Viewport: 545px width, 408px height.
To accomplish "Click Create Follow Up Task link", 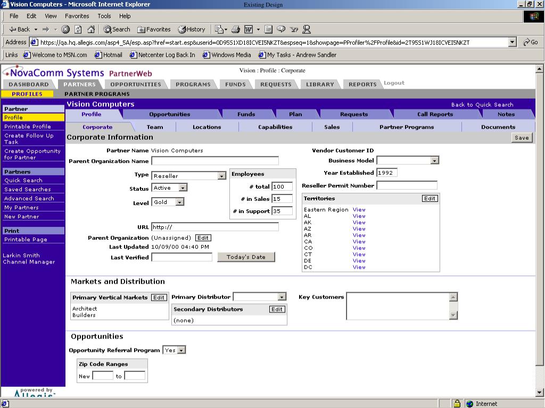I will pyautogui.click(x=29, y=139).
